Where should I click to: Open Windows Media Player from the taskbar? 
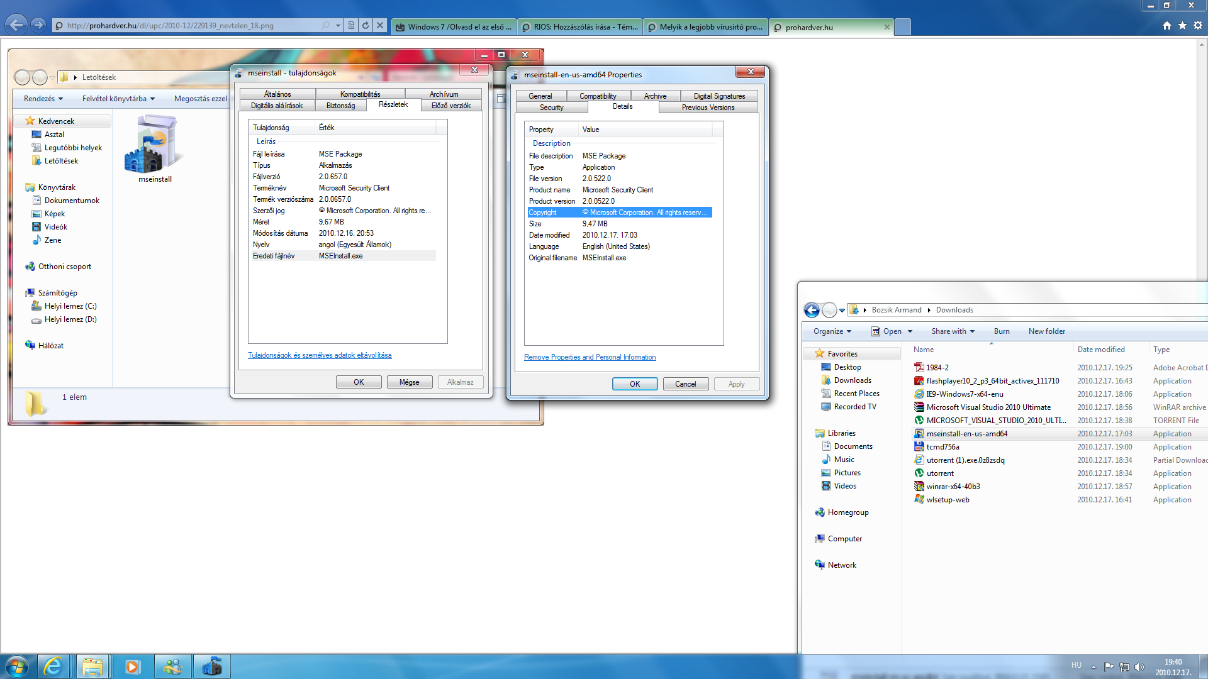point(132,666)
